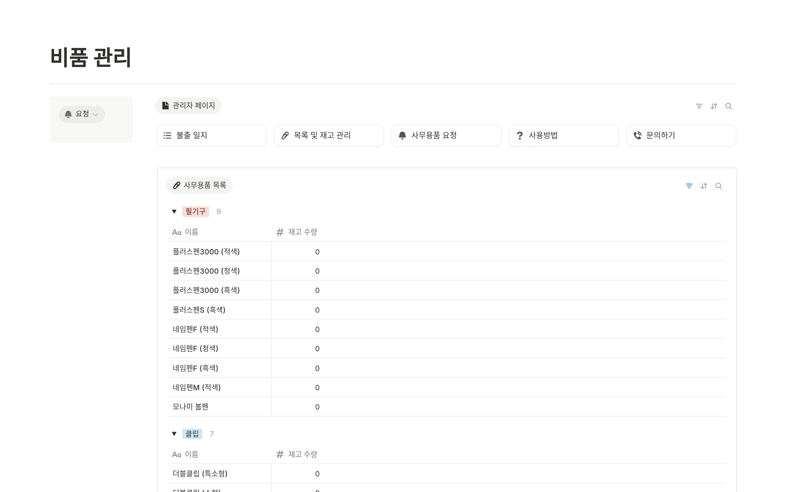Image resolution: width=788 pixels, height=492 pixels.
Task: Click the 필기구 재고 수량 column header
Action: coord(302,232)
